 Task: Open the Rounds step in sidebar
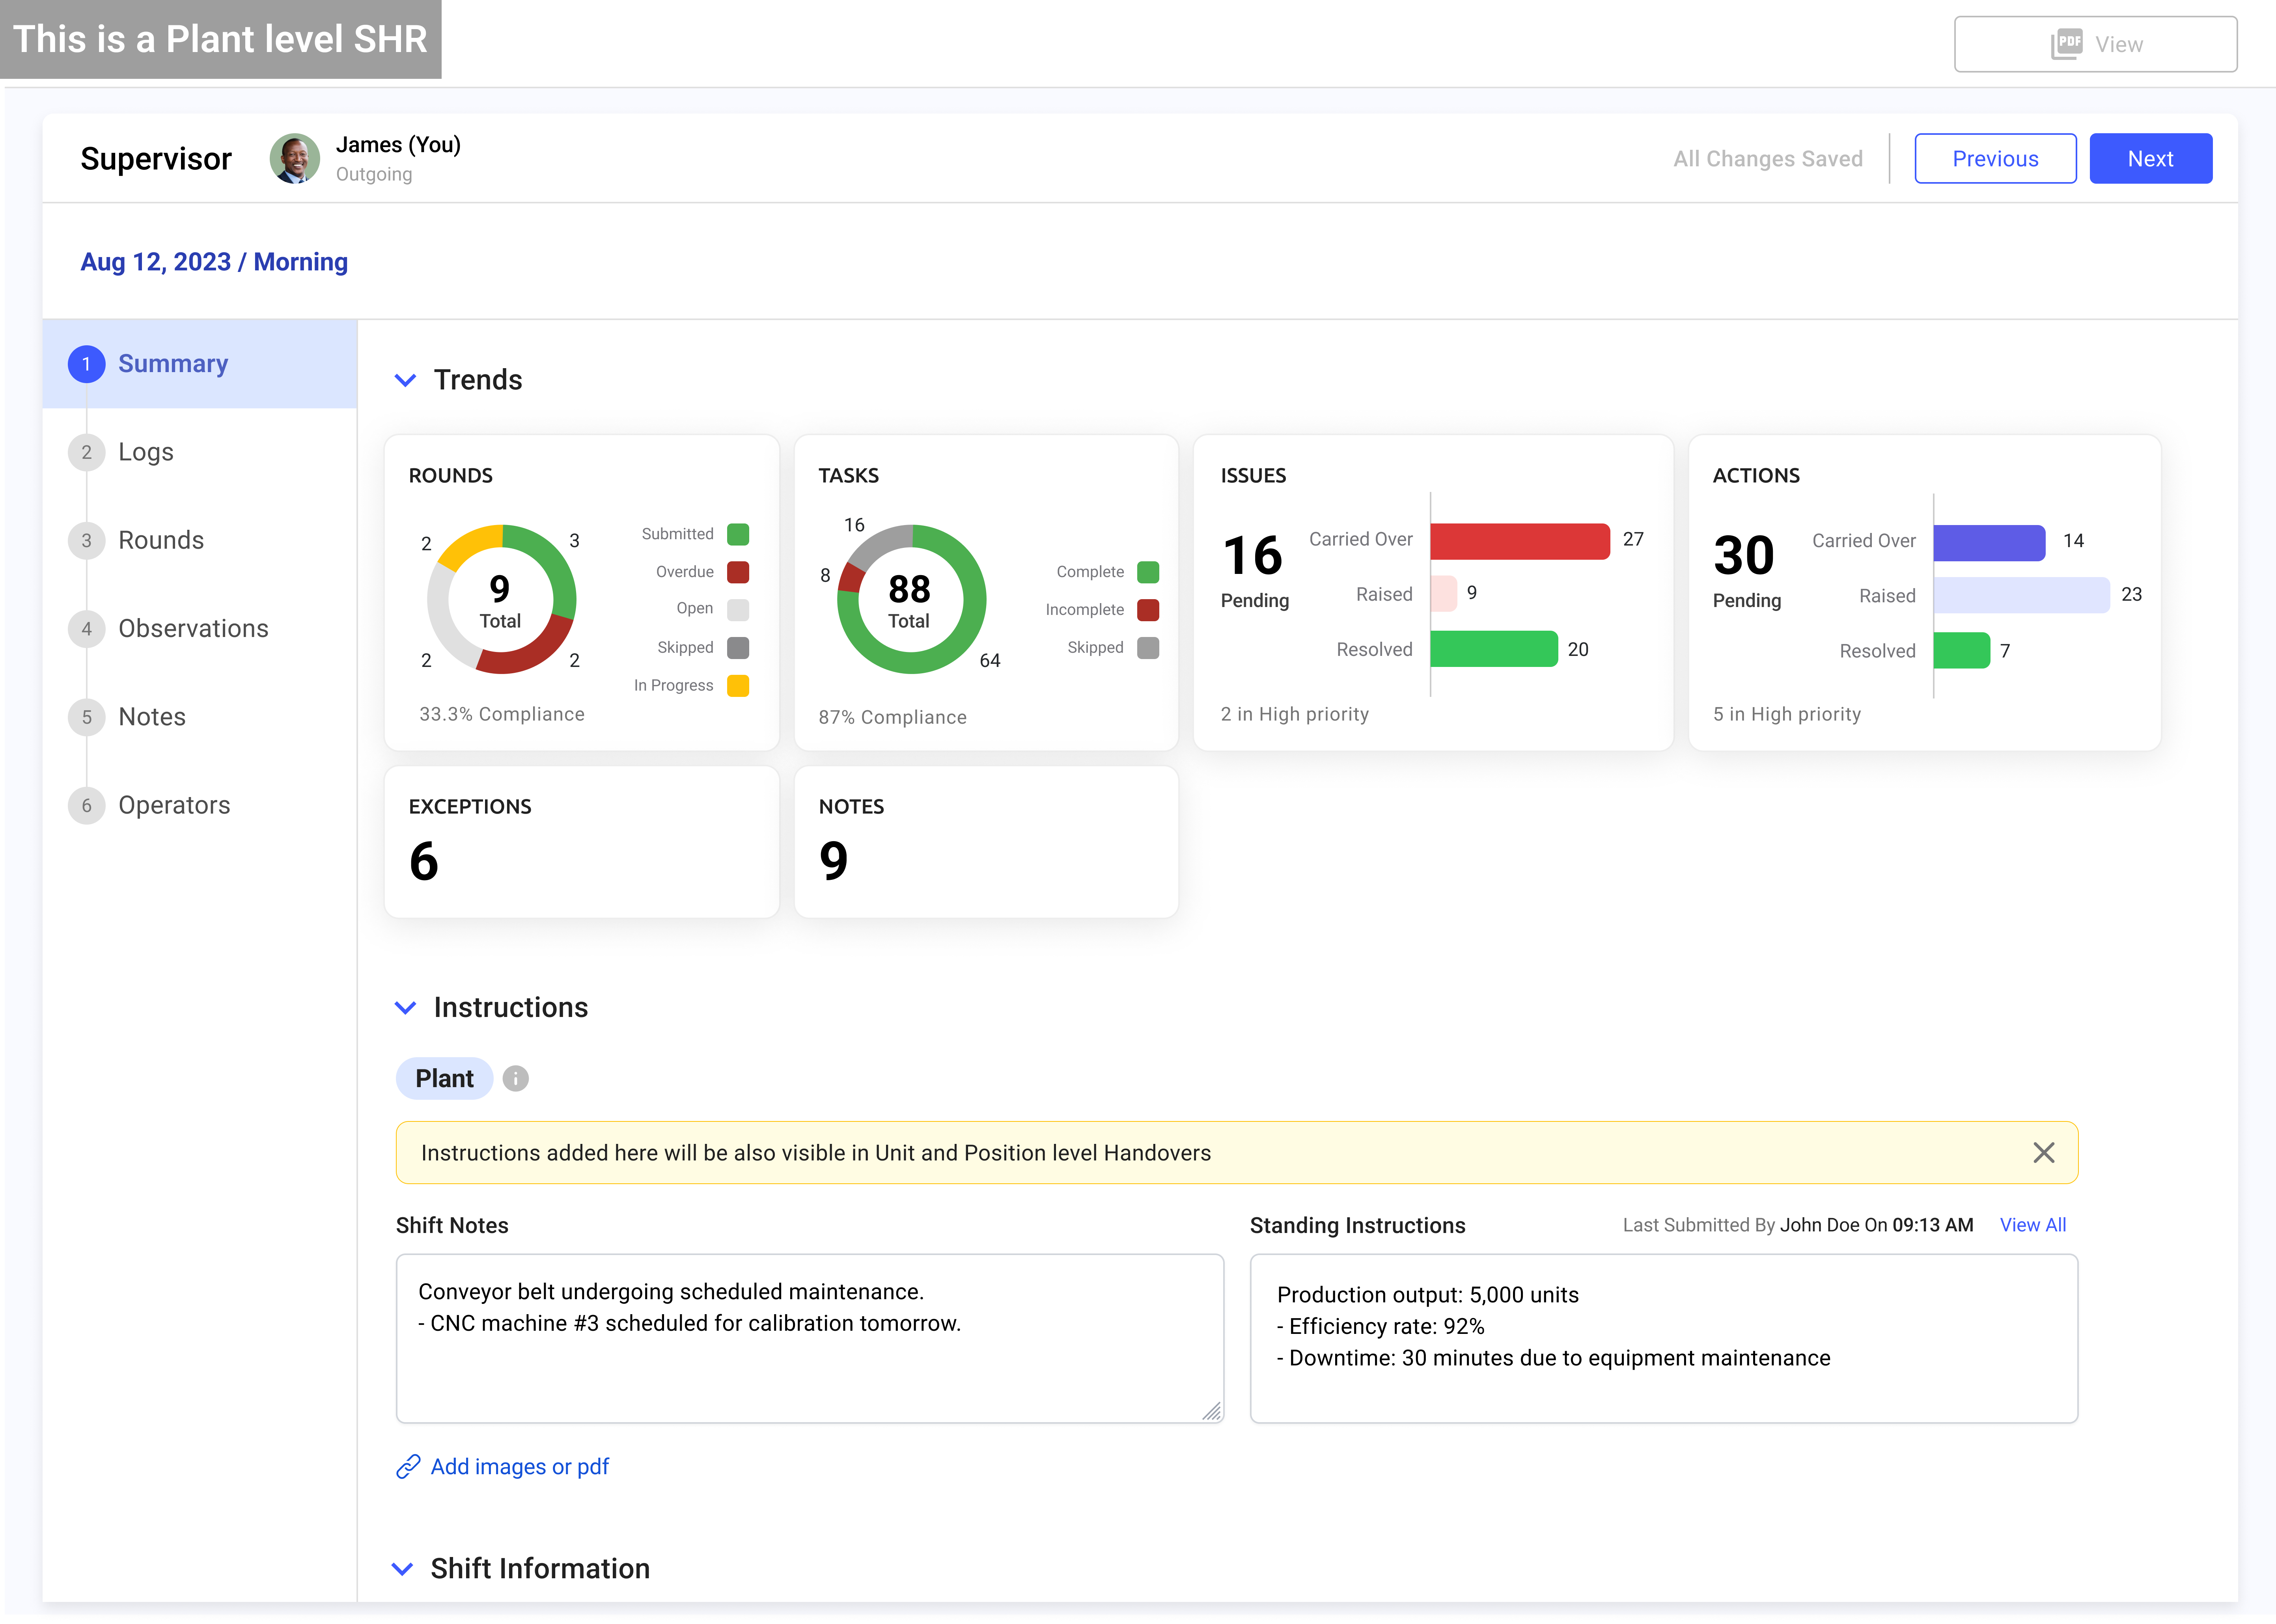[x=160, y=540]
